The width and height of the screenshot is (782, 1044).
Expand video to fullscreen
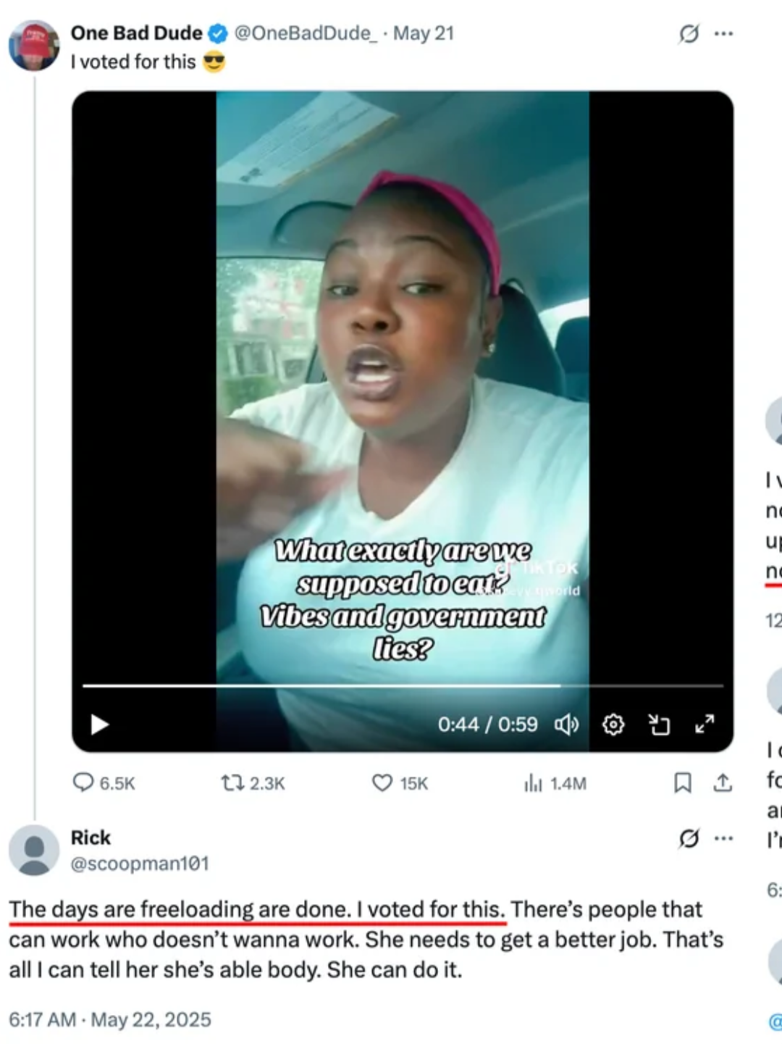[x=705, y=724]
